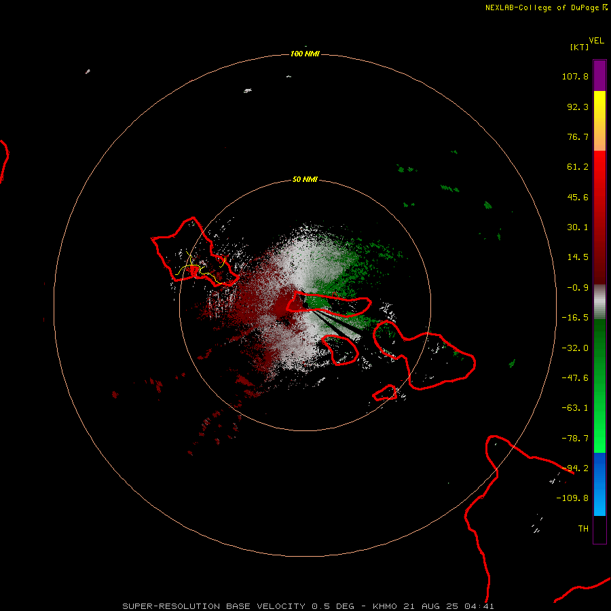Click the 100 NMI range ring label
Image resolution: width=611 pixels, height=611 pixels.
point(305,54)
